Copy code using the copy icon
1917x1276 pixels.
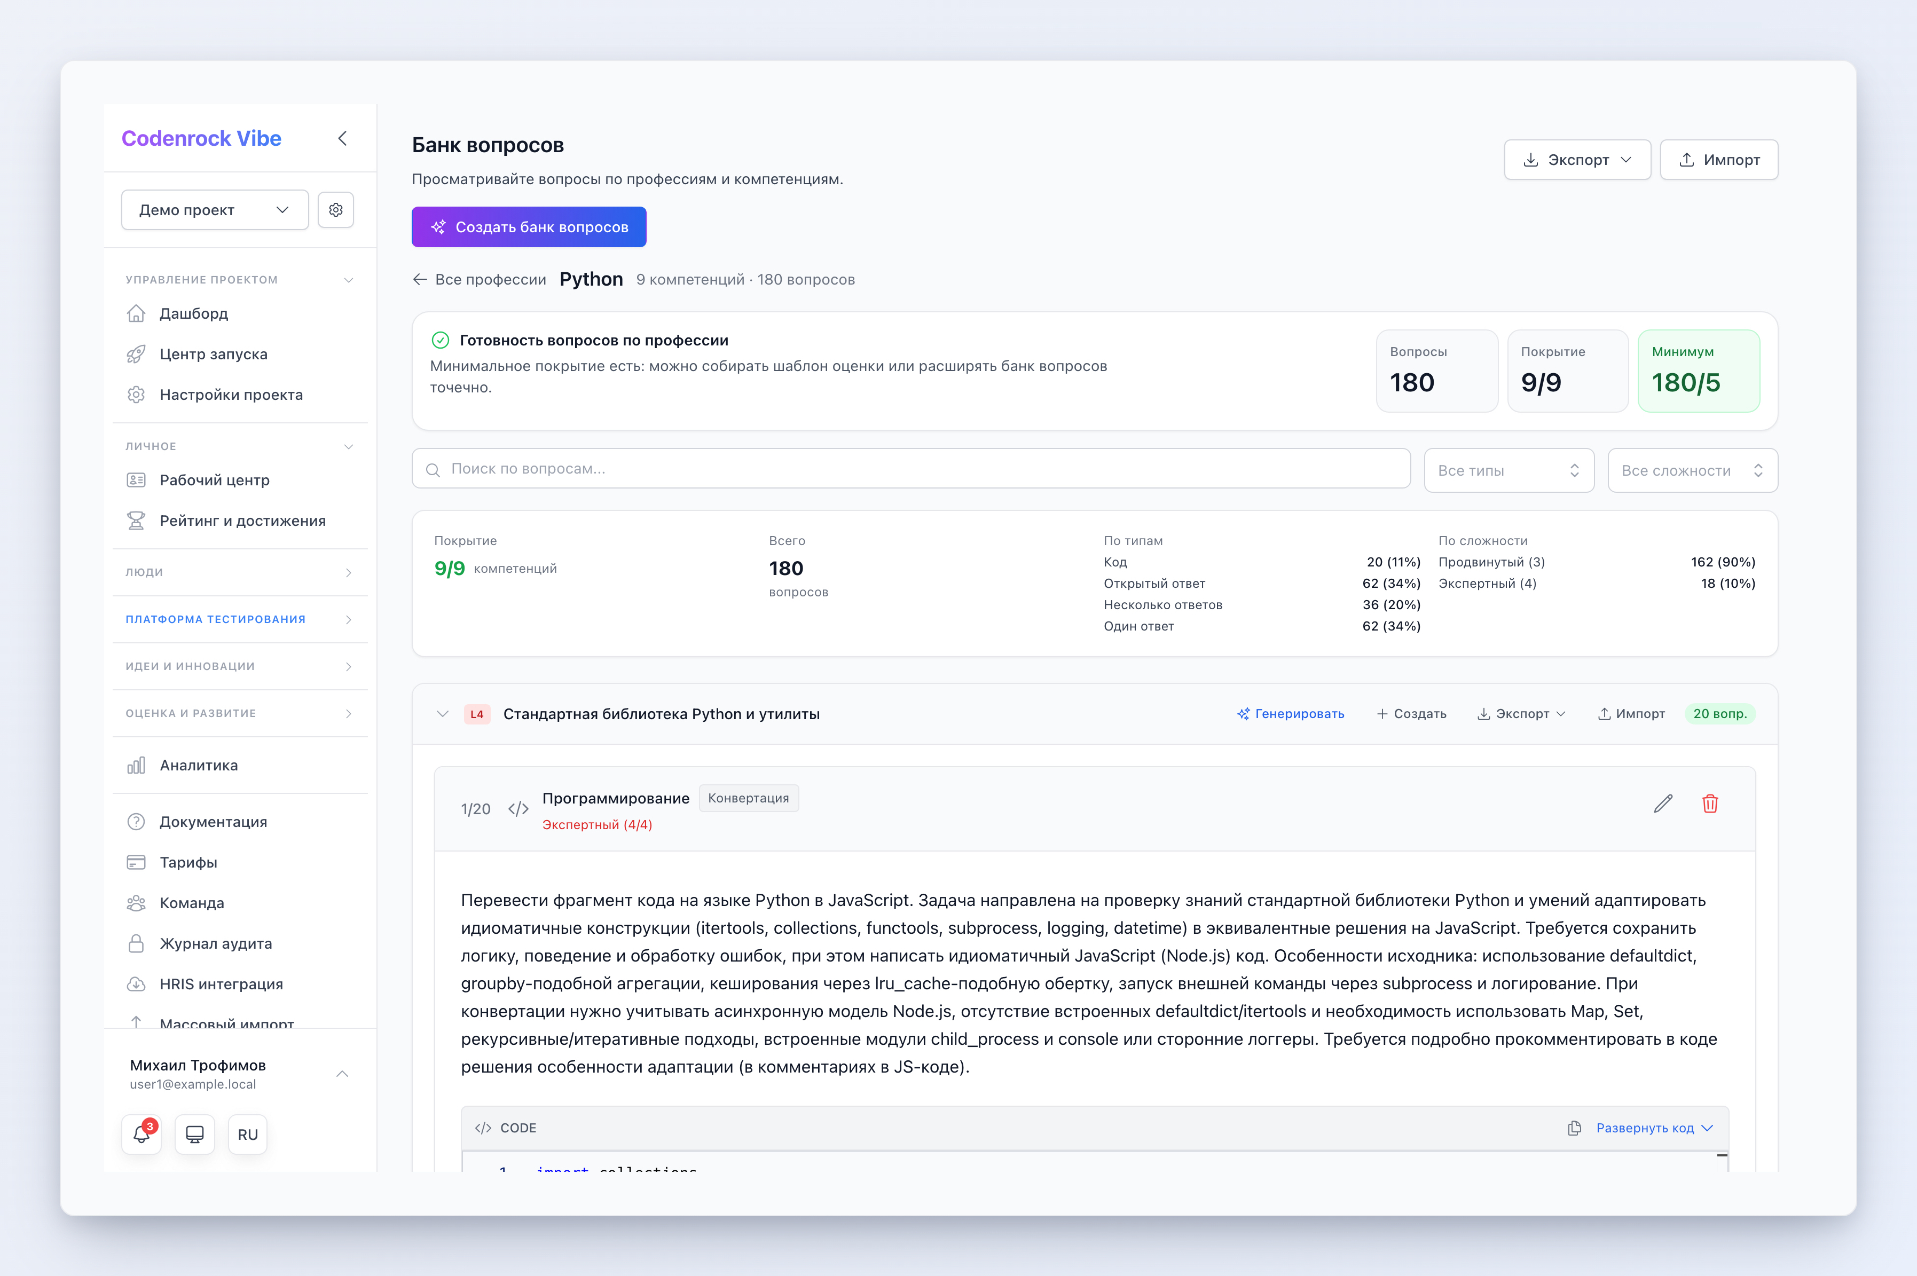coord(1574,1128)
